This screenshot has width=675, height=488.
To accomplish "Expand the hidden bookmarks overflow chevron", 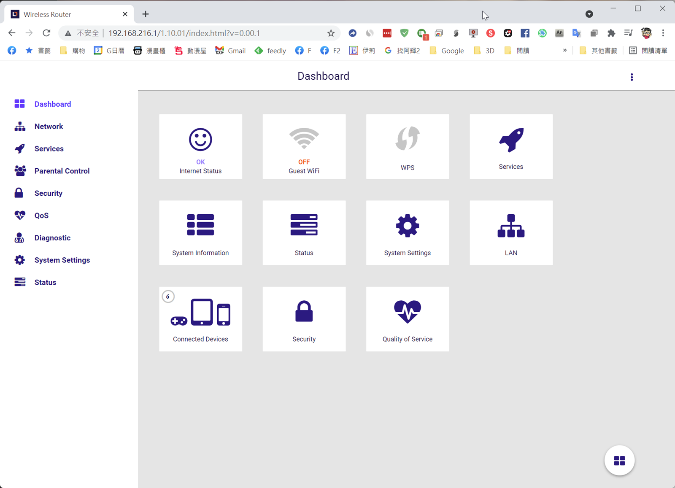I will (564, 51).
